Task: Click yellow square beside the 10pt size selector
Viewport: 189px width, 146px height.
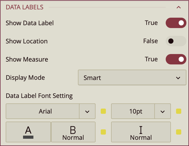Action: [179, 111]
